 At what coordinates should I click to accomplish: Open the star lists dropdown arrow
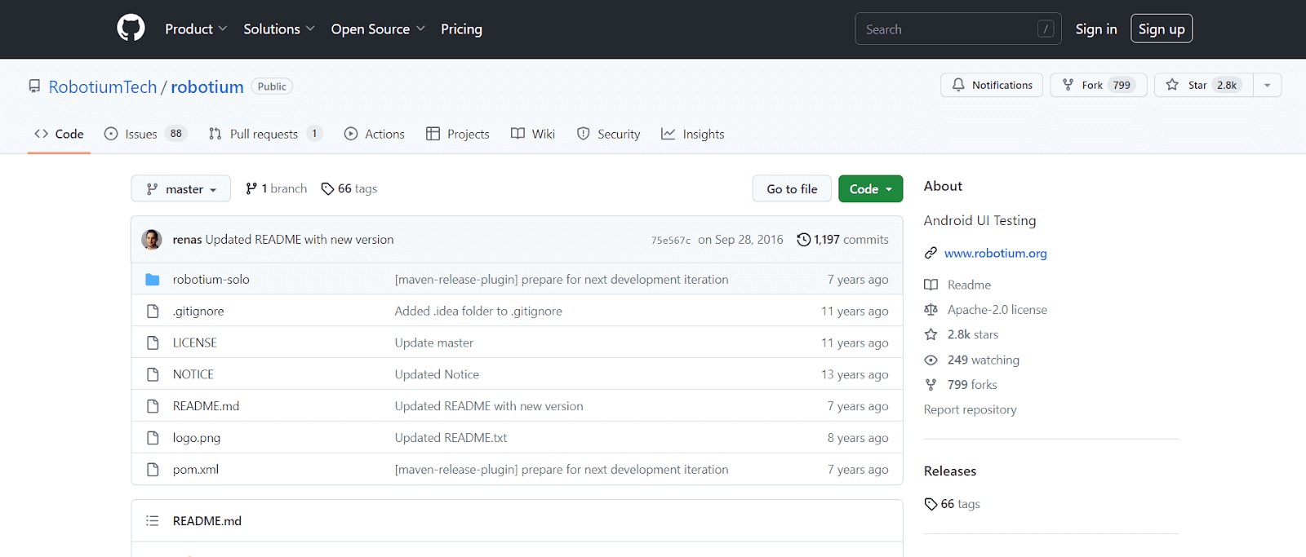coord(1267,85)
